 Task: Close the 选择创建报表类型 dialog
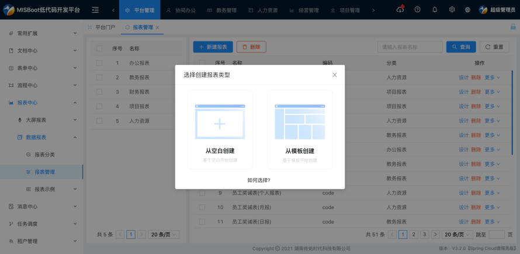pyautogui.click(x=335, y=75)
